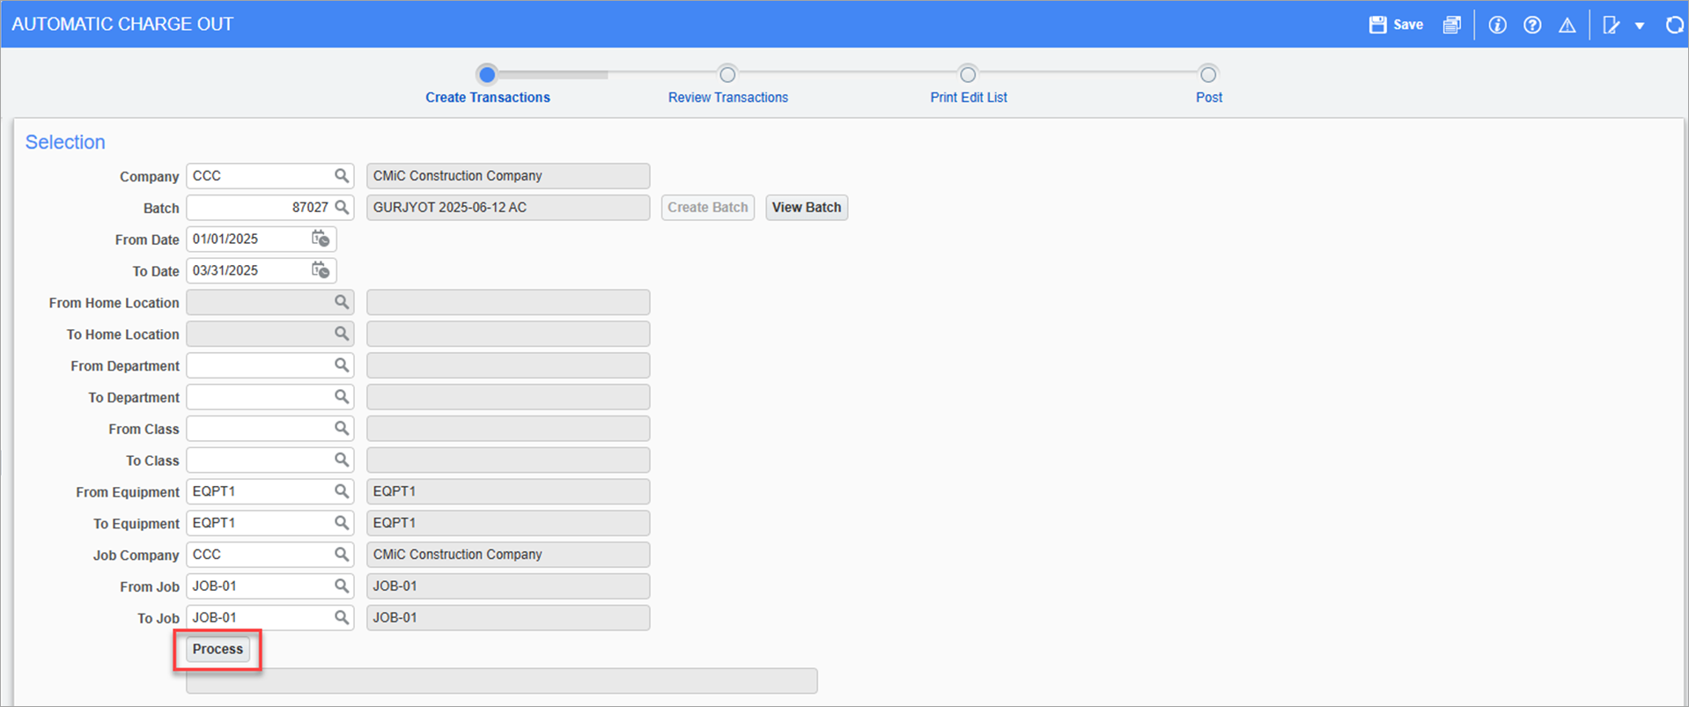Open the Batch lookup magnifier
The image size is (1689, 707).
342,208
